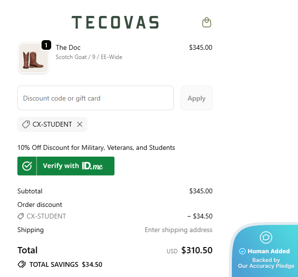The width and height of the screenshot is (298, 277).
Task: Click The Doc boot thumbnail
Action: coord(33,58)
